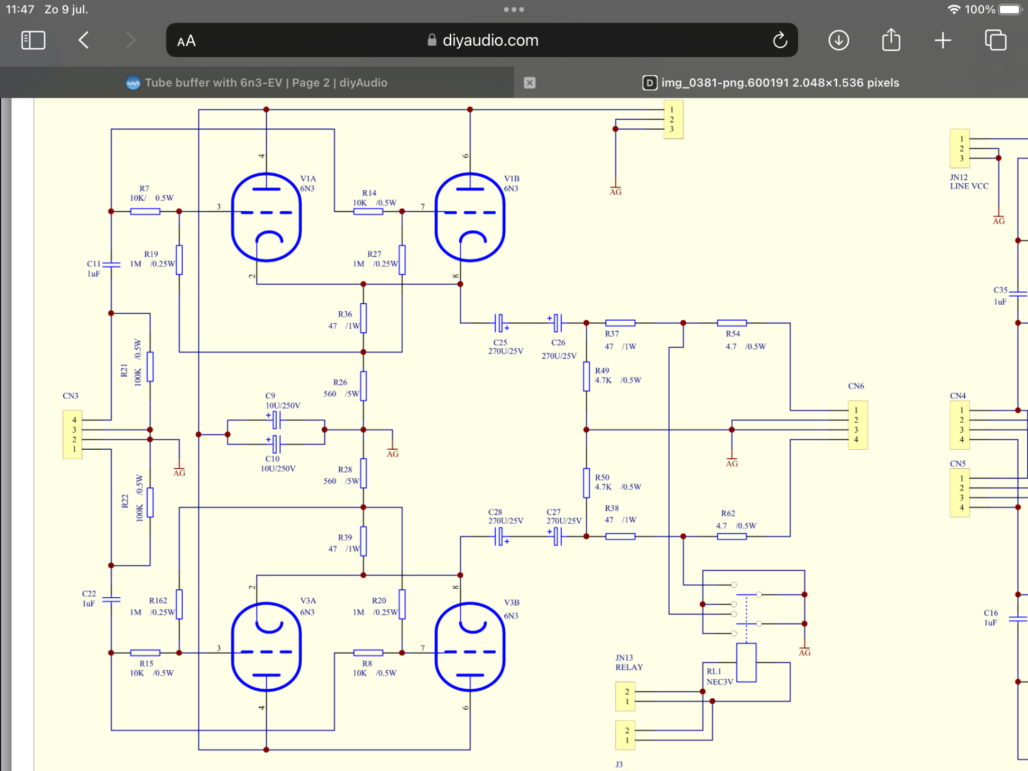Open the downloads list

point(839,40)
